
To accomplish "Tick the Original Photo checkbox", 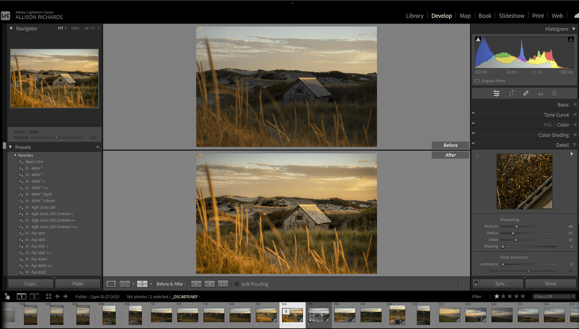I will [477, 81].
